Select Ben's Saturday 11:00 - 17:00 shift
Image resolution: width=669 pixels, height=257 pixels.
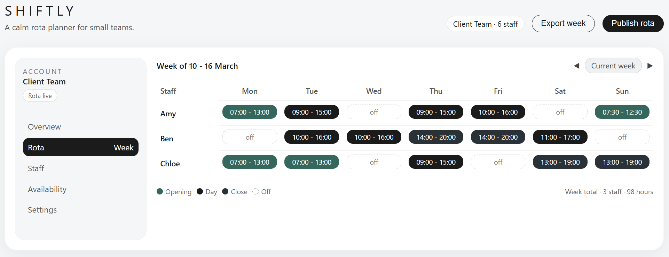[560, 137]
